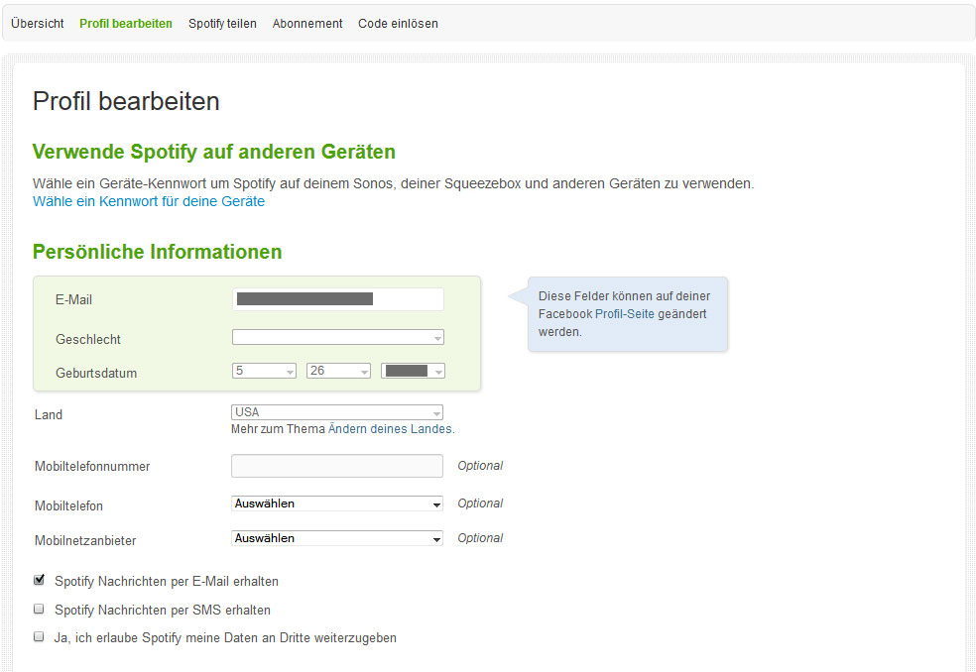Follow the Ändern deines Landes link
This screenshot has height=672, width=976.
tap(390, 429)
